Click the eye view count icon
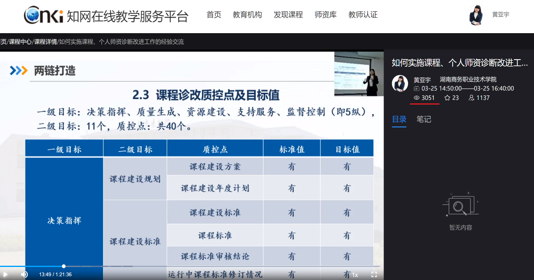Screen dimensions: 534x280 click(x=417, y=98)
